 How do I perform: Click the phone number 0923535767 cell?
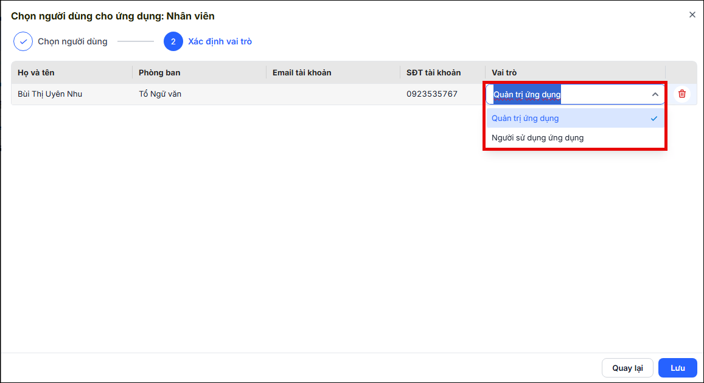click(x=432, y=94)
